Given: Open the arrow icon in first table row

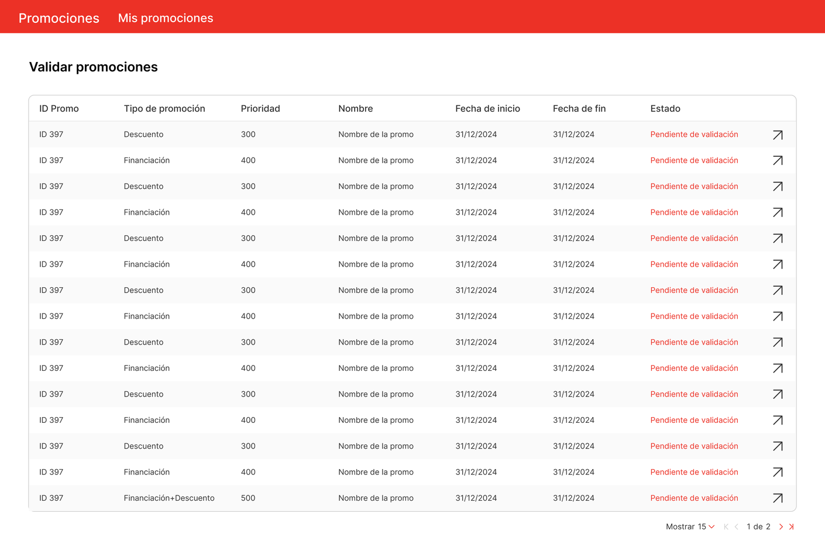Looking at the screenshot, I should point(778,135).
